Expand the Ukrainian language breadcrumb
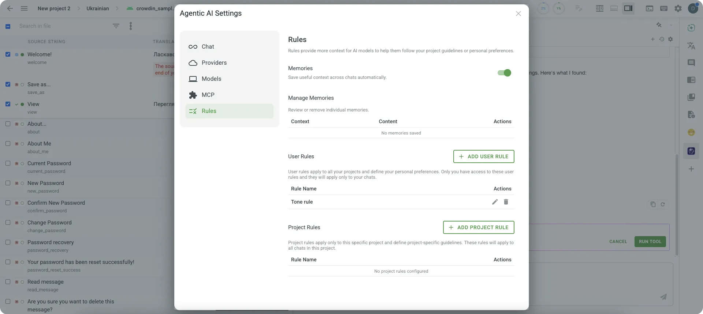The image size is (703, 314). click(97, 8)
